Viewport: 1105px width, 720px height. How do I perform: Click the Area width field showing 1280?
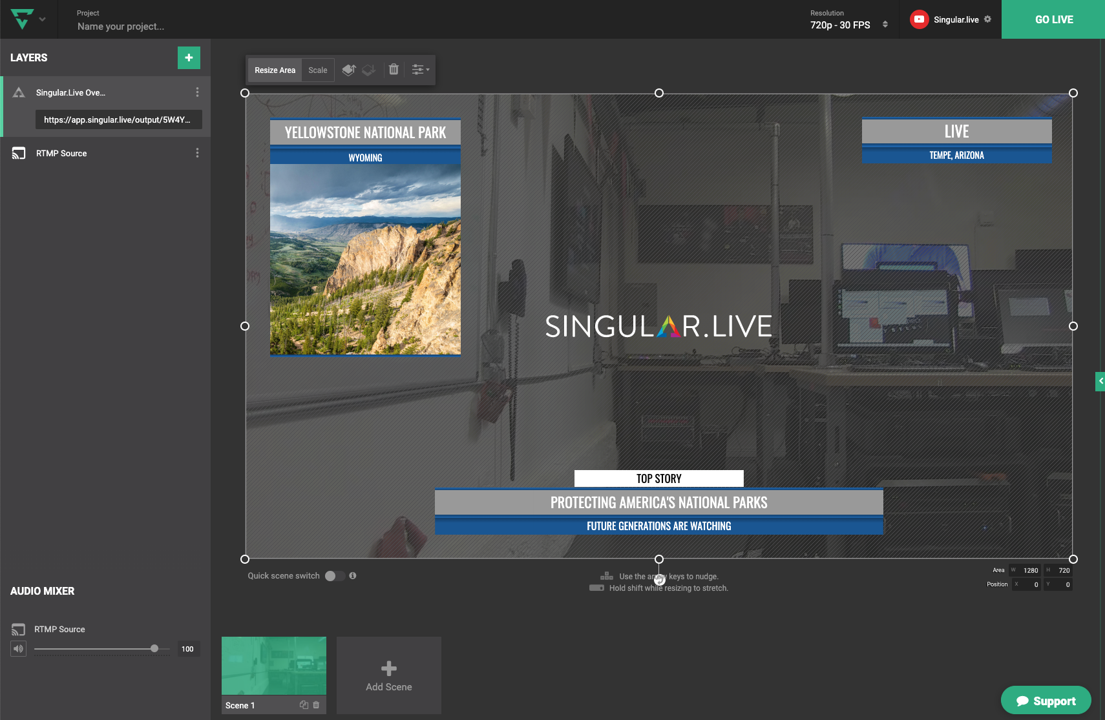pyautogui.click(x=1025, y=570)
